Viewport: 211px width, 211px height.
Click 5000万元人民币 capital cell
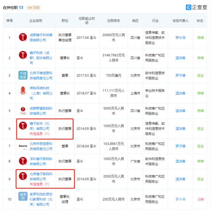click(114, 111)
